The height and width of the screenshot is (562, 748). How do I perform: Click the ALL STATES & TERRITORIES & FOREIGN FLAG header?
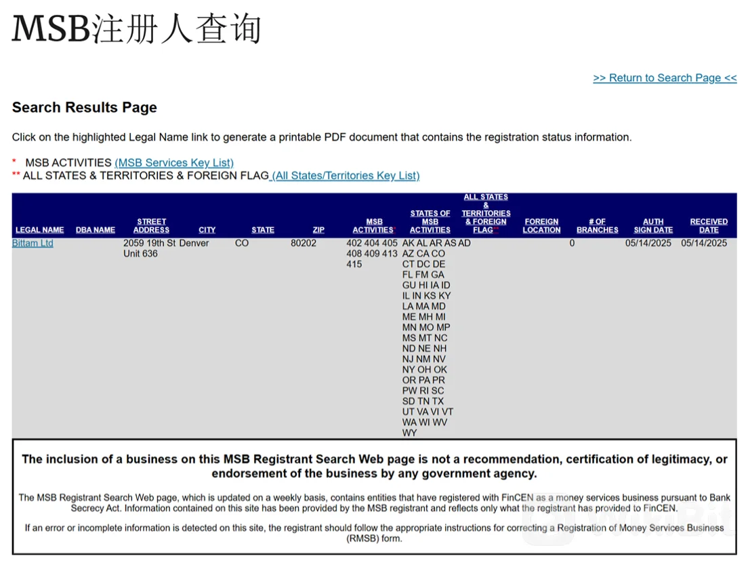[485, 214]
